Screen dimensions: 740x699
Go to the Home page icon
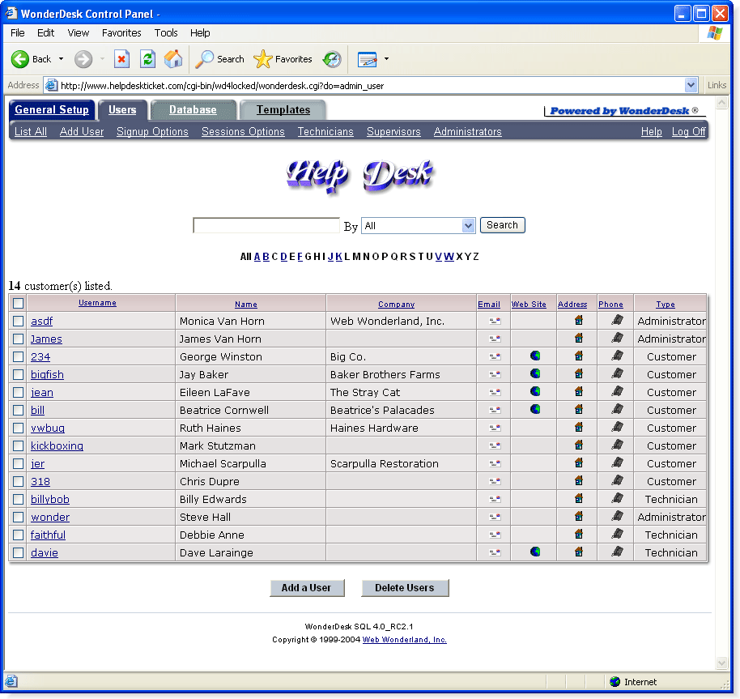point(173,59)
